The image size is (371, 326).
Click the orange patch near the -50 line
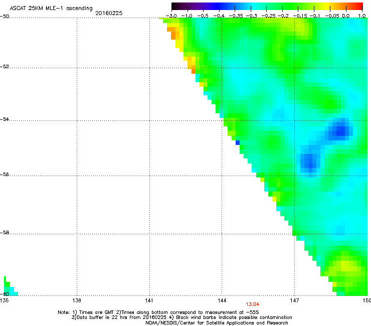tap(173, 33)
